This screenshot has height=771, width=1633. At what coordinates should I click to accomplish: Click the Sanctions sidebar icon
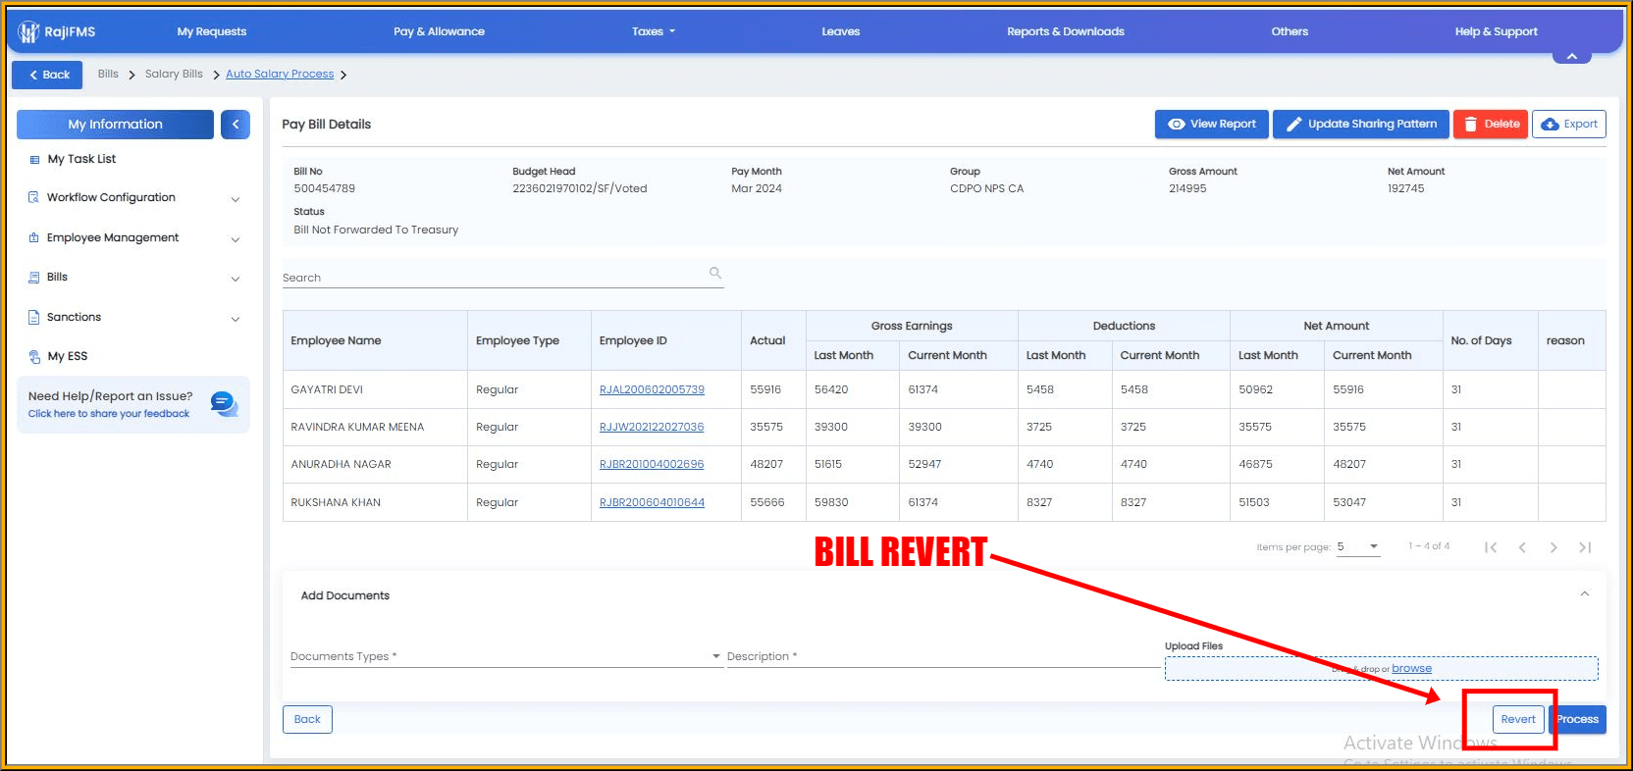click(x=34, y=317)
